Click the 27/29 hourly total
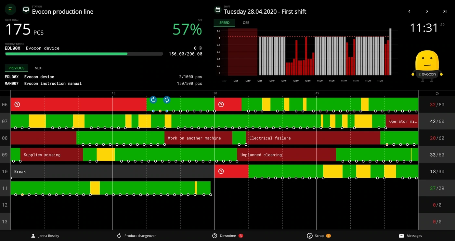 [437, 188]
